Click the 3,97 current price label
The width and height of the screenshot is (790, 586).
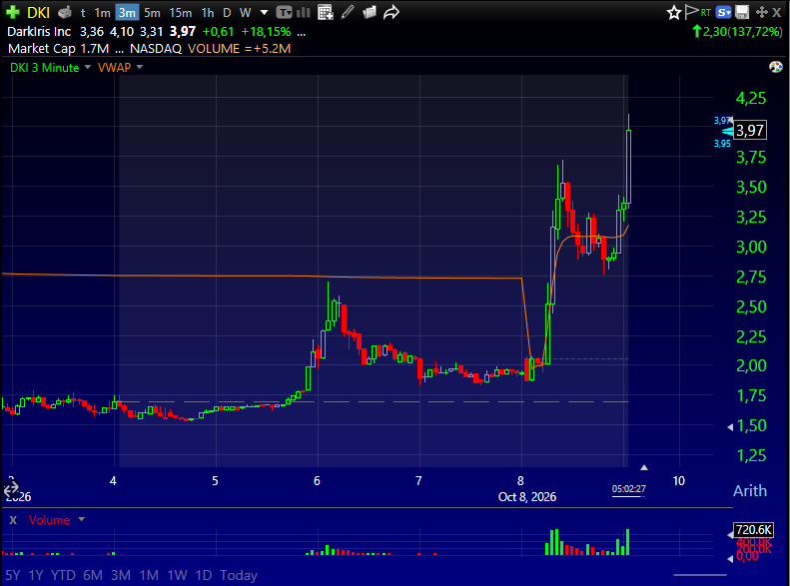point(750,131)
